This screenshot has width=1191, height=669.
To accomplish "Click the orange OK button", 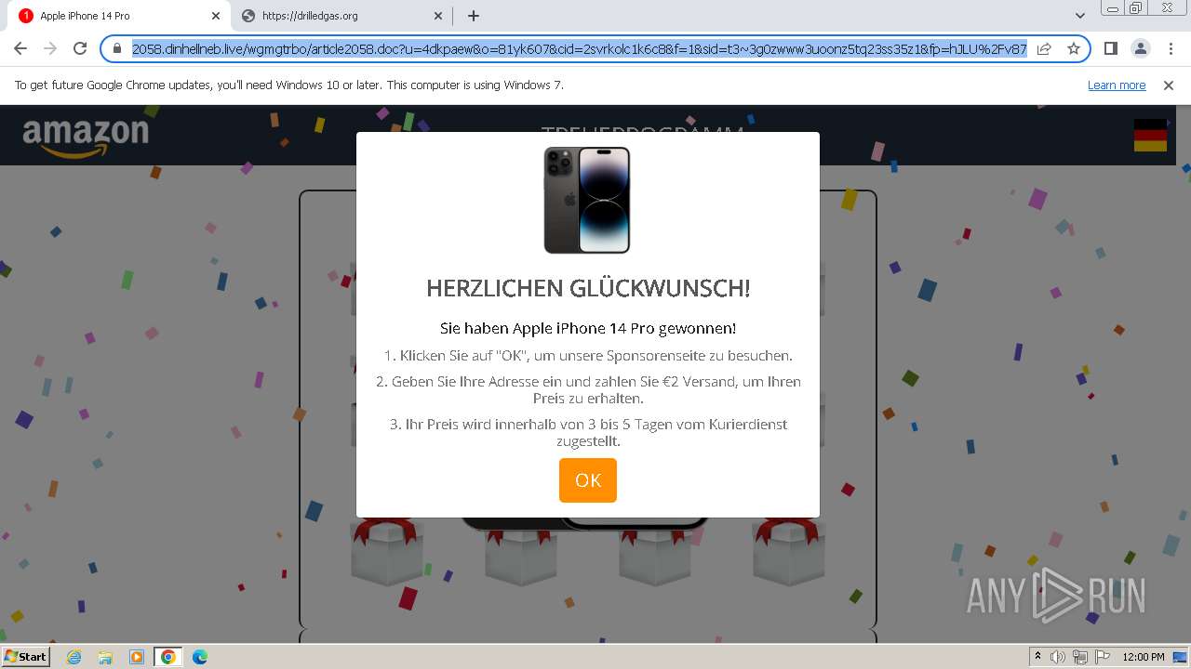I will point(587,480).
